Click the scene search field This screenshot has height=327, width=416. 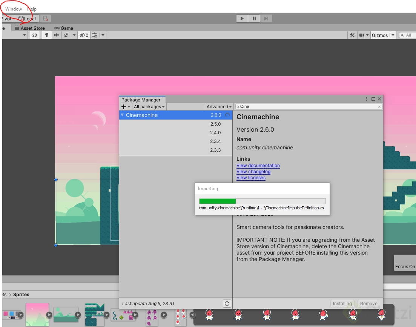coord(407,35)
